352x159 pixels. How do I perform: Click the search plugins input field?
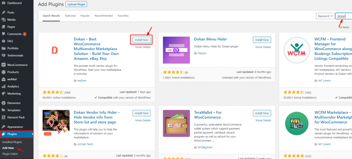tap(343, 16)
